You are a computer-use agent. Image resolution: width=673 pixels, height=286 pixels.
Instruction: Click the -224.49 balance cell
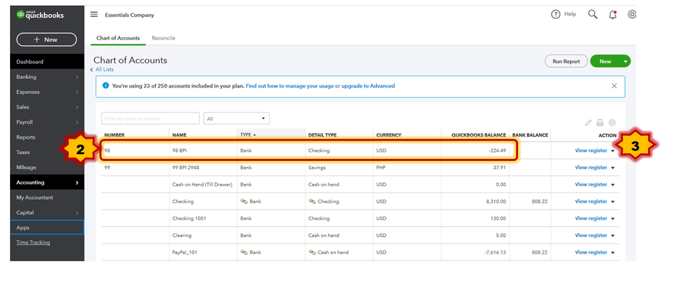496,151
